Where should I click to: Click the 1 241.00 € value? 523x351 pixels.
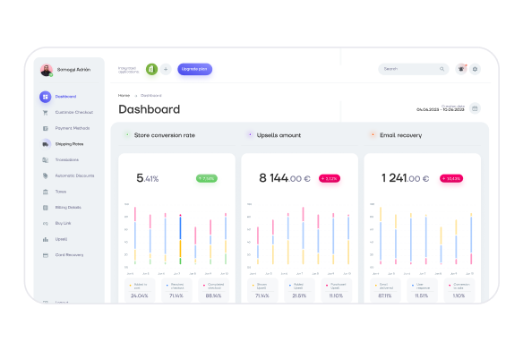pyautogui.click(x=406, y=178)
